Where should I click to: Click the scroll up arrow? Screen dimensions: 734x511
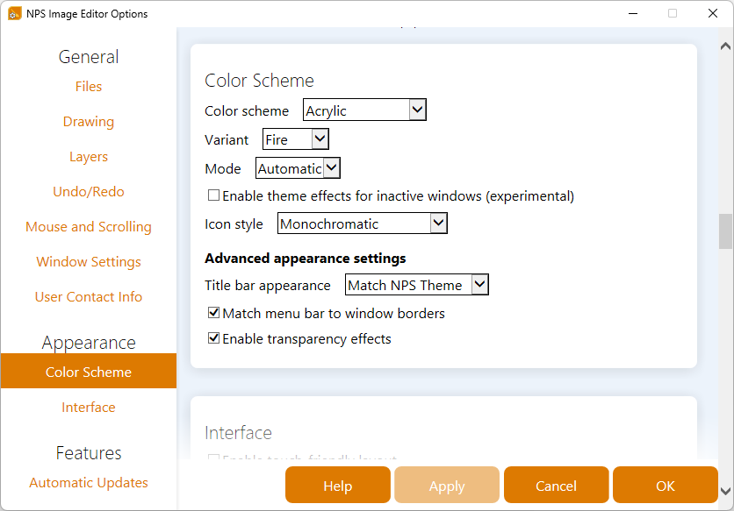[725, 46]
